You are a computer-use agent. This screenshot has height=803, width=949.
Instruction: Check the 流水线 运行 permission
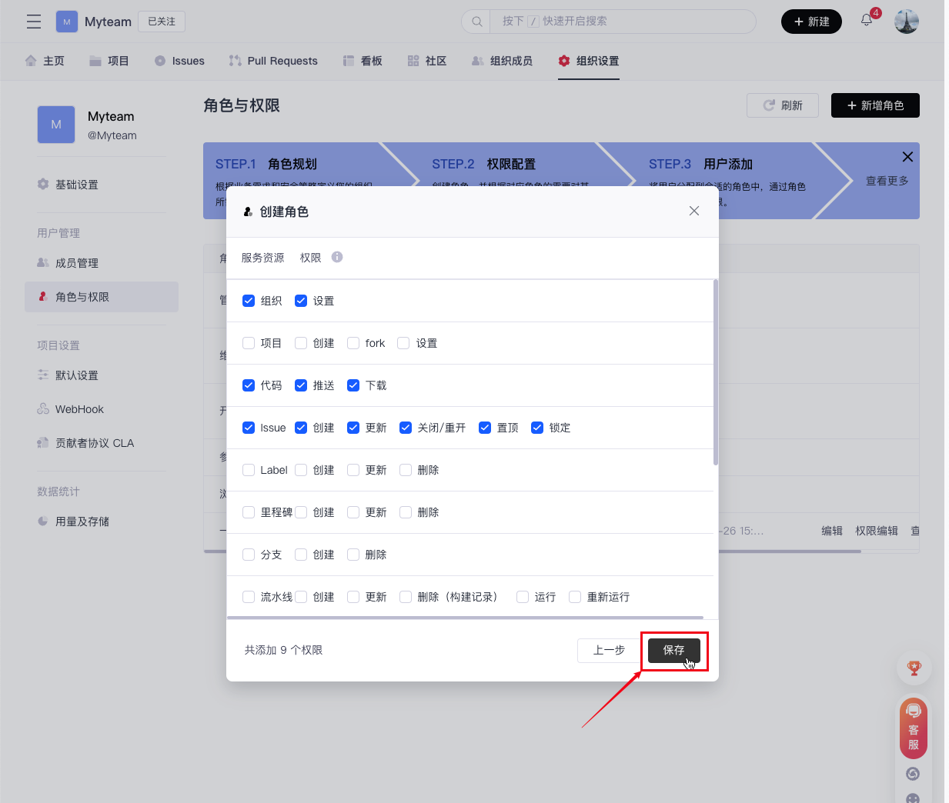point(523,597)
